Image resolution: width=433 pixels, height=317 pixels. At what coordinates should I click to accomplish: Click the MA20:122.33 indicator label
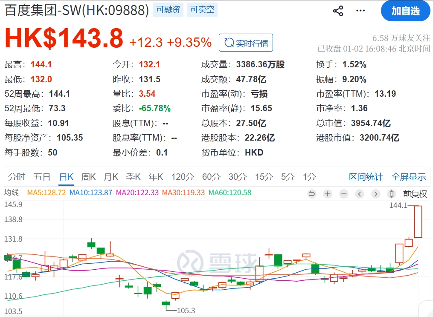[x=137, y=192]
